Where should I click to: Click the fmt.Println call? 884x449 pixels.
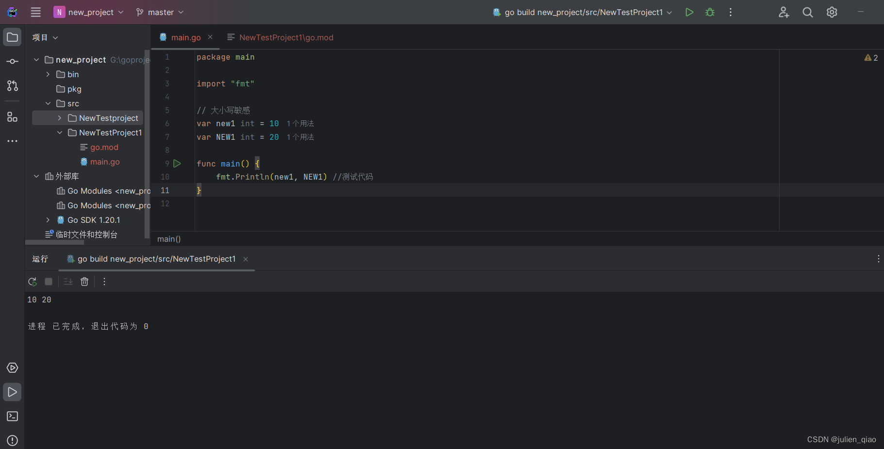coord(271,177)
